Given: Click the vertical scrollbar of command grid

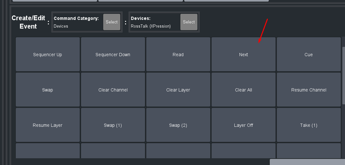Looking at the screenshot, I should [x=343, y=75].
